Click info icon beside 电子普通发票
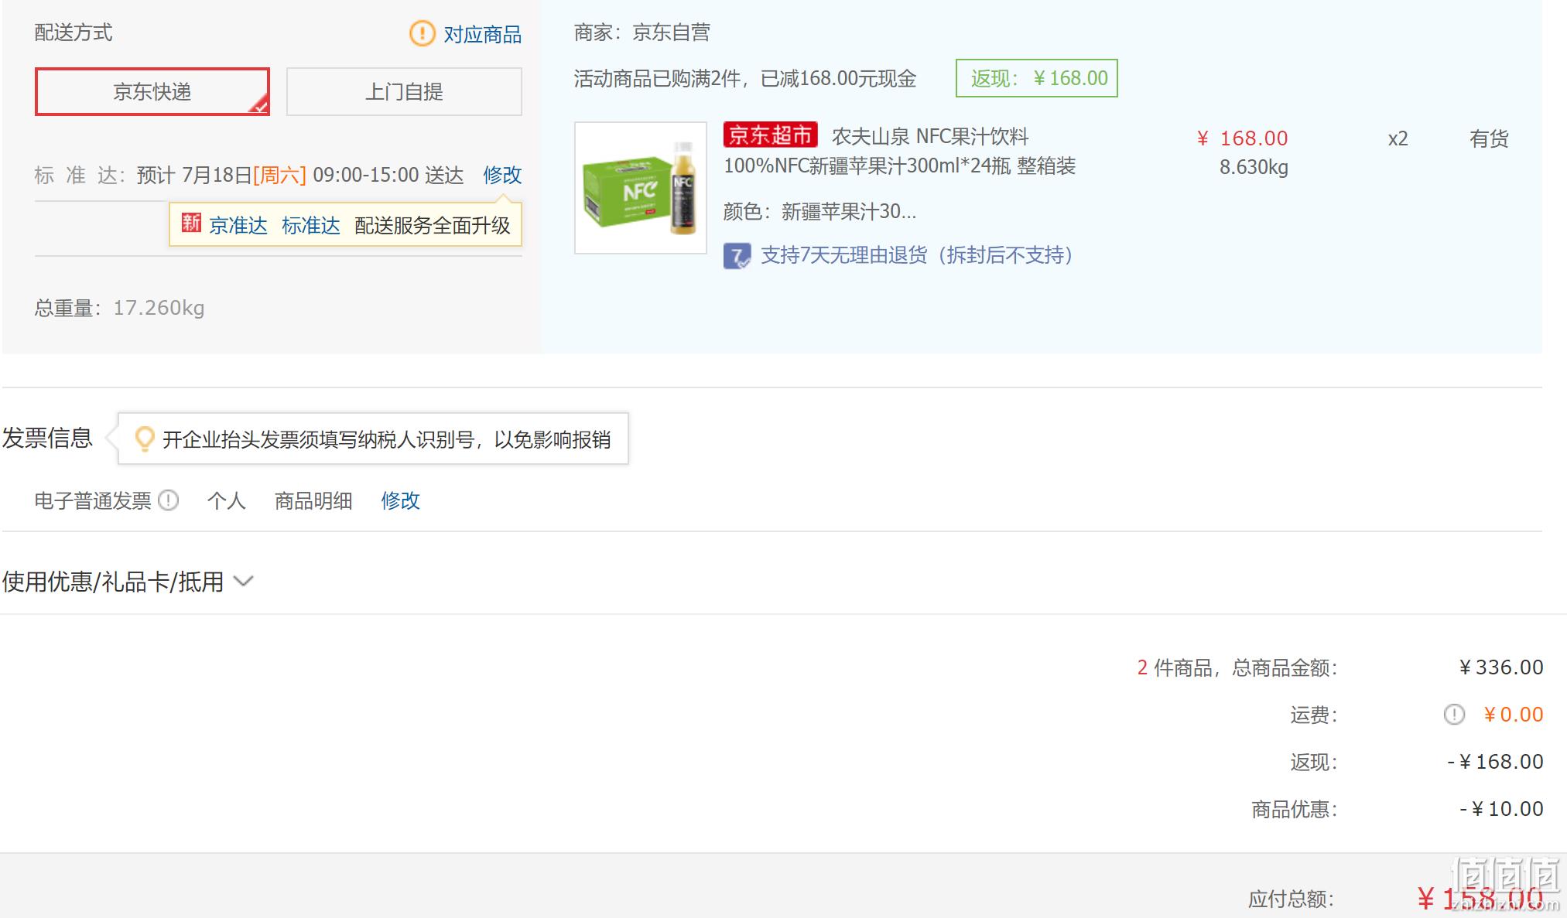 (x=169, y=500)
